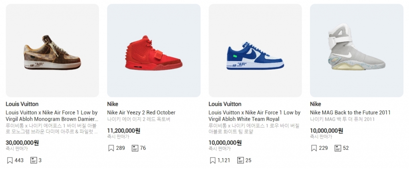Click the Louis Vuitton brand above Brown Damier

coord(22,104)
